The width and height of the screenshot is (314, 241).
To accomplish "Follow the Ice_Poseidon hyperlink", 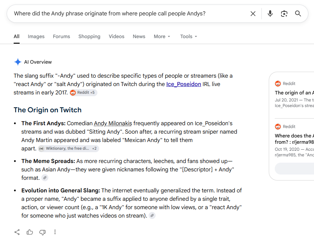I will [x=183, y=84].
